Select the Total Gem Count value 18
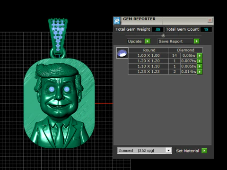Screen dimensions: 227x170 pos(206,29)
